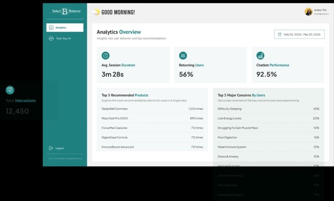The width and height of the screenshot is (334, 201).
Task: Click the Chatbot Performance chart icon
Action: (260, 55)
